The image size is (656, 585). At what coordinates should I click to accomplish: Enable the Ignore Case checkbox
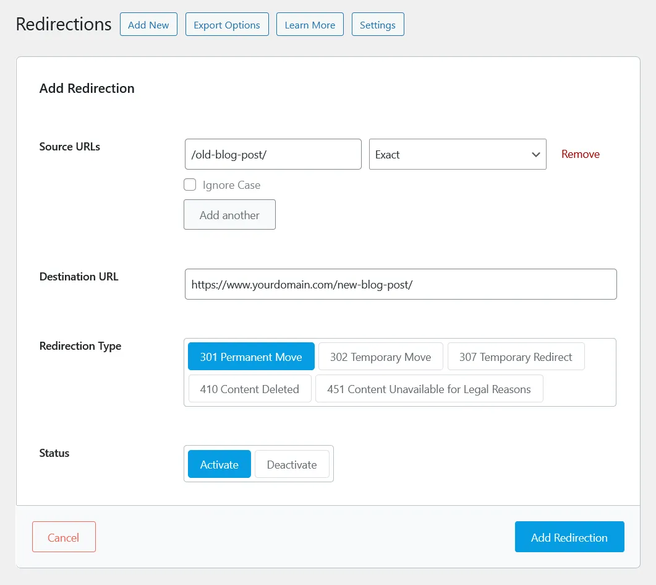190,184
